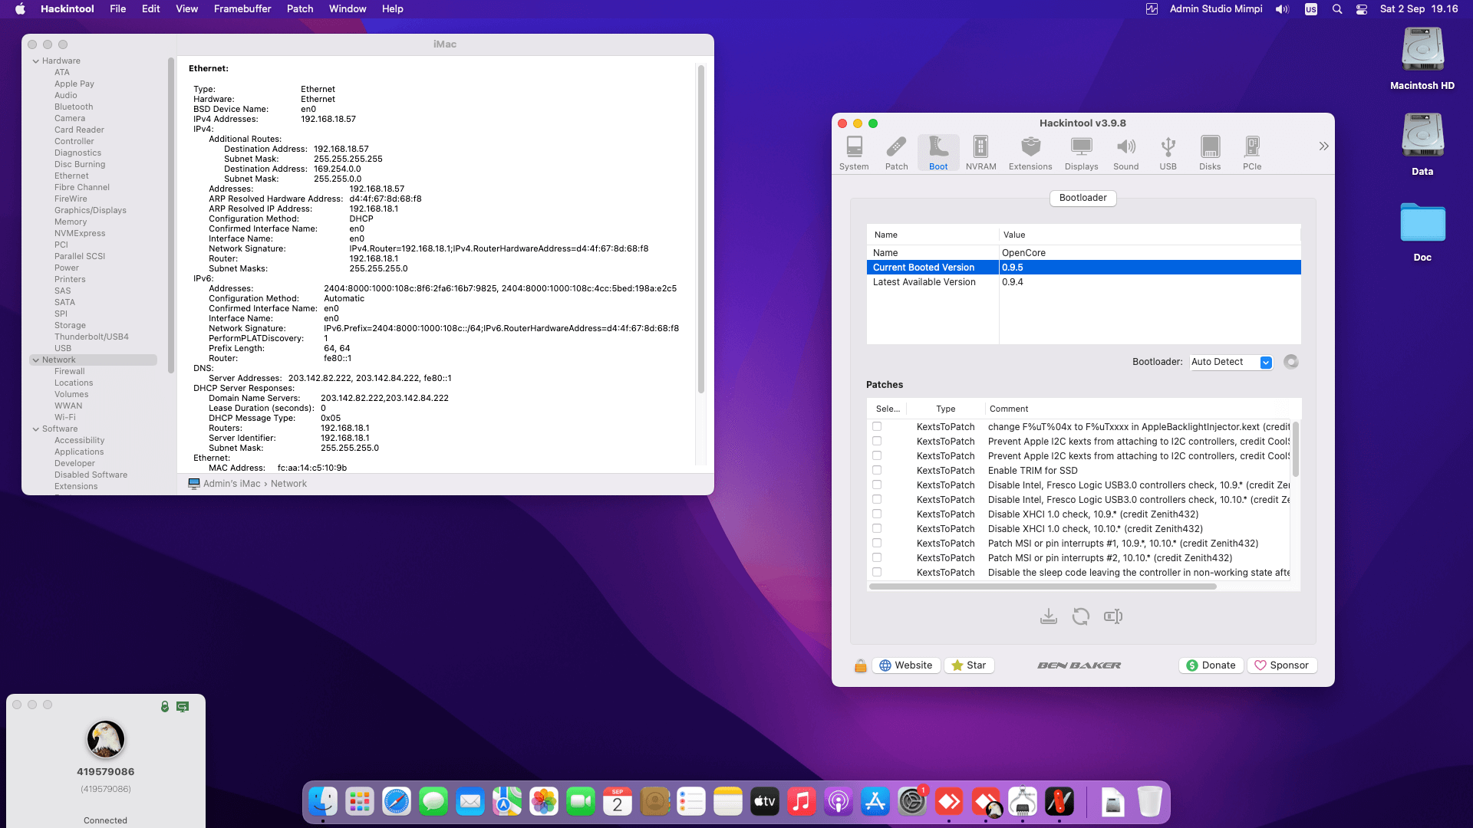Show more toolbar items via double chevron
The image size is (1473, 828).
tap(1323, 146)
